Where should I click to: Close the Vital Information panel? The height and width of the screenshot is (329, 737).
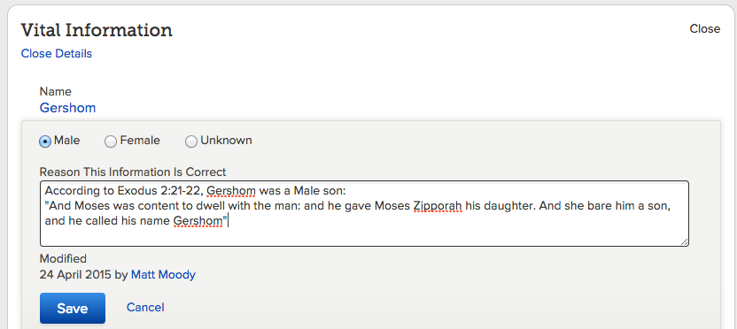[704, 28]
